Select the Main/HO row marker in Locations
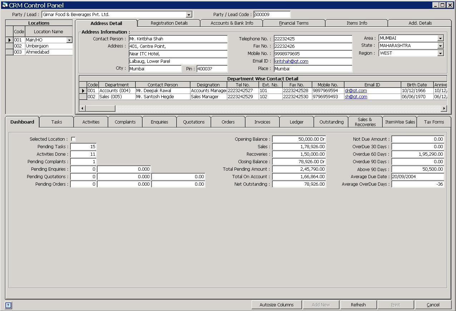Viewport: 456px width, 311px height. (10, 40)
